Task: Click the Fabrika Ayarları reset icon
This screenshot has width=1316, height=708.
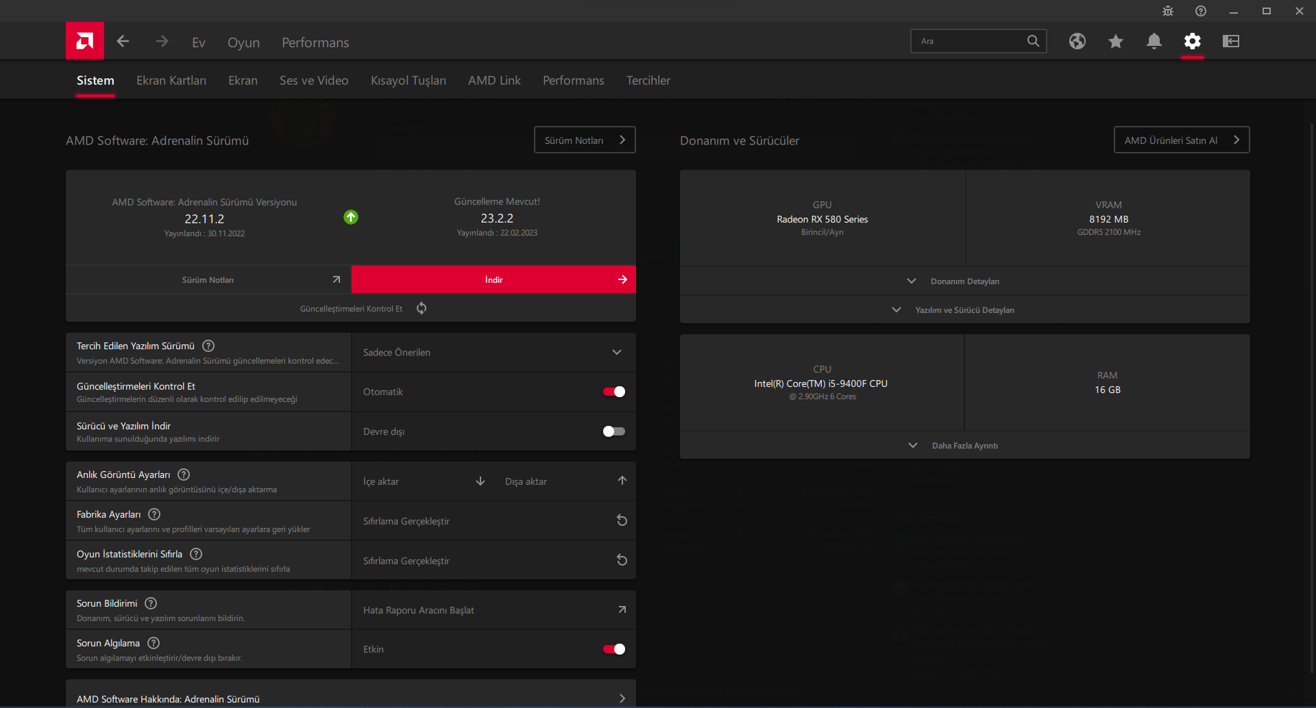Action: pyautogui.click(x=622, y=520)
